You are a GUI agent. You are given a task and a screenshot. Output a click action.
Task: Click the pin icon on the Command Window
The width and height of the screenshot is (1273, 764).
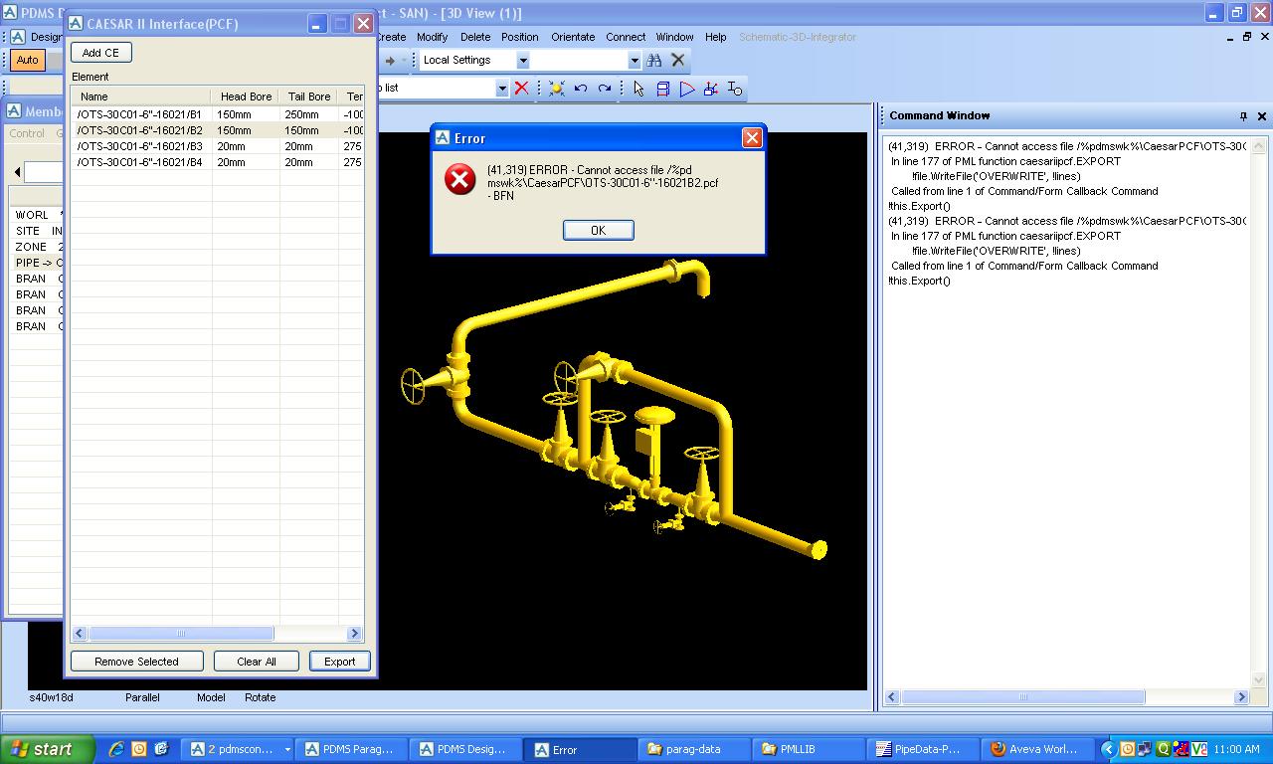click(x=1242, y=116)
